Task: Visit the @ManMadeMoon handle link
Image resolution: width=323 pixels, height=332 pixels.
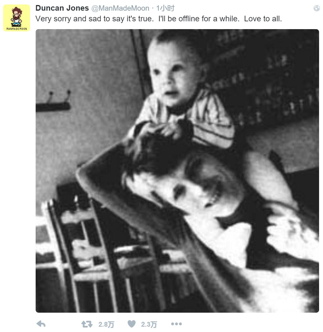Action: (120, 8)
